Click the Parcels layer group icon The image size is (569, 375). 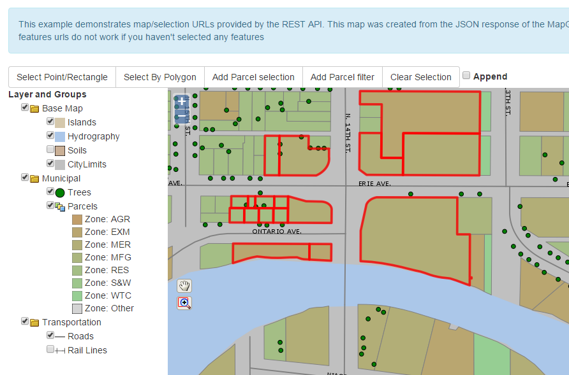(61, 206)
